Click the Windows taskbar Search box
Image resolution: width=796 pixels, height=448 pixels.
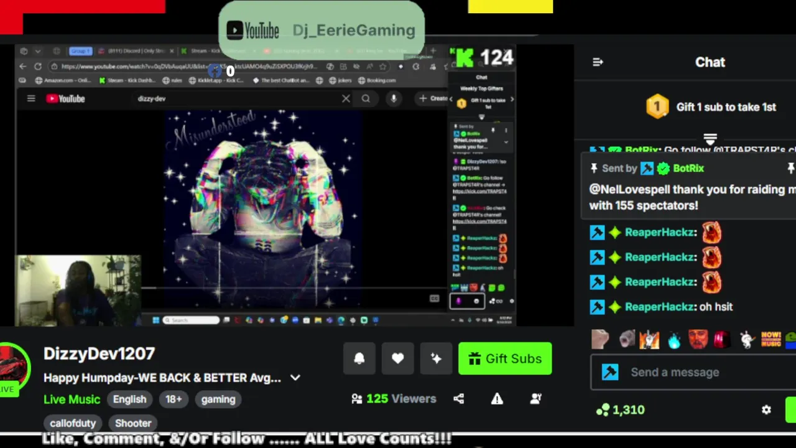(191, 320)
